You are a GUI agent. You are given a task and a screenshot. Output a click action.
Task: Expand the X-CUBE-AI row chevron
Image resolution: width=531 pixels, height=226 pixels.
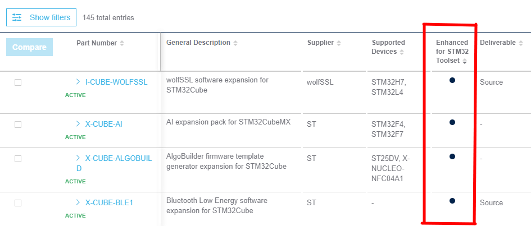[78, 124]
